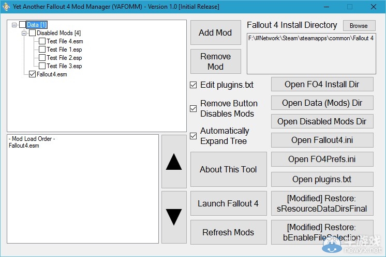Collapse the Data [1] tree node
This screenshot has height=257, width=386.
pos(14,25)
